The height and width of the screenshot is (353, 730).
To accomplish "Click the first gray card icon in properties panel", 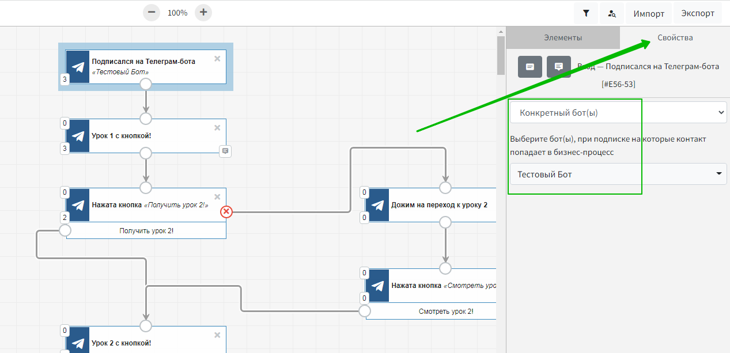I will tap(530, 67).
